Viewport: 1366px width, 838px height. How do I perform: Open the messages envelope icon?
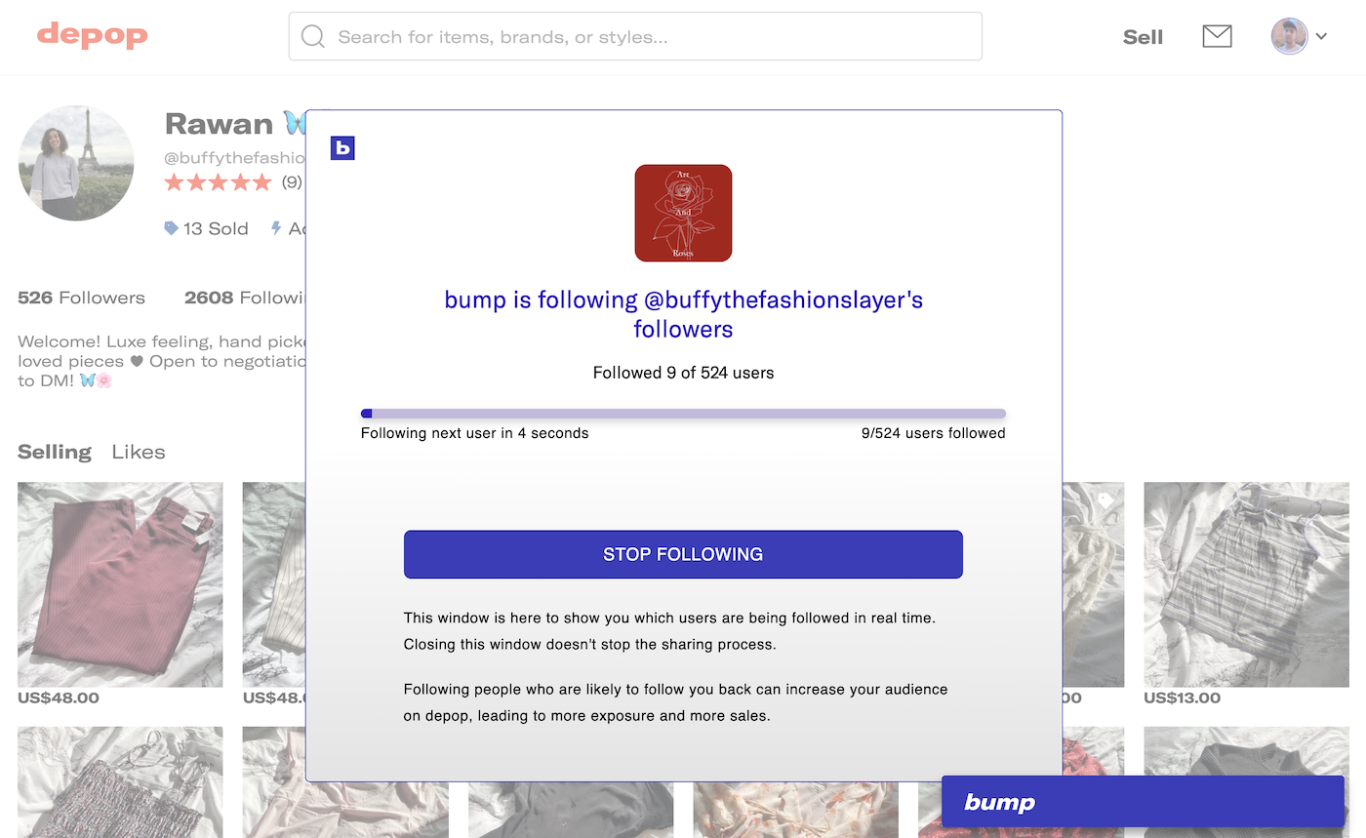click(x=1217, y=36)
